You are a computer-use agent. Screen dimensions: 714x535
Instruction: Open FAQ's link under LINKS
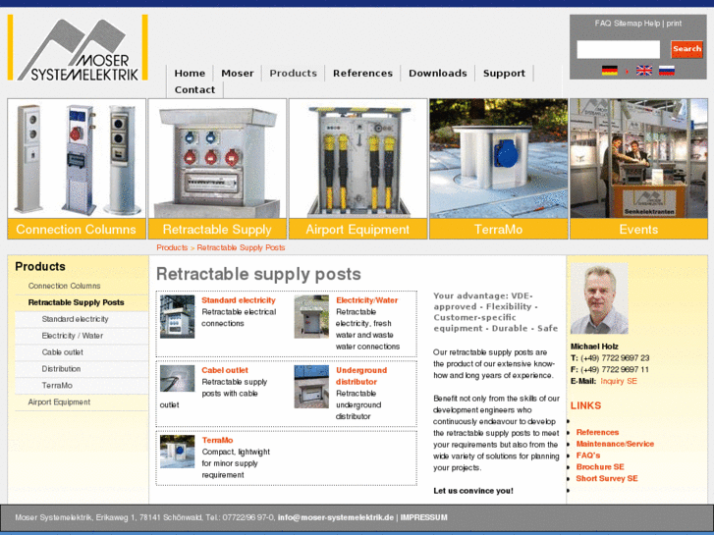click(588, 455)
